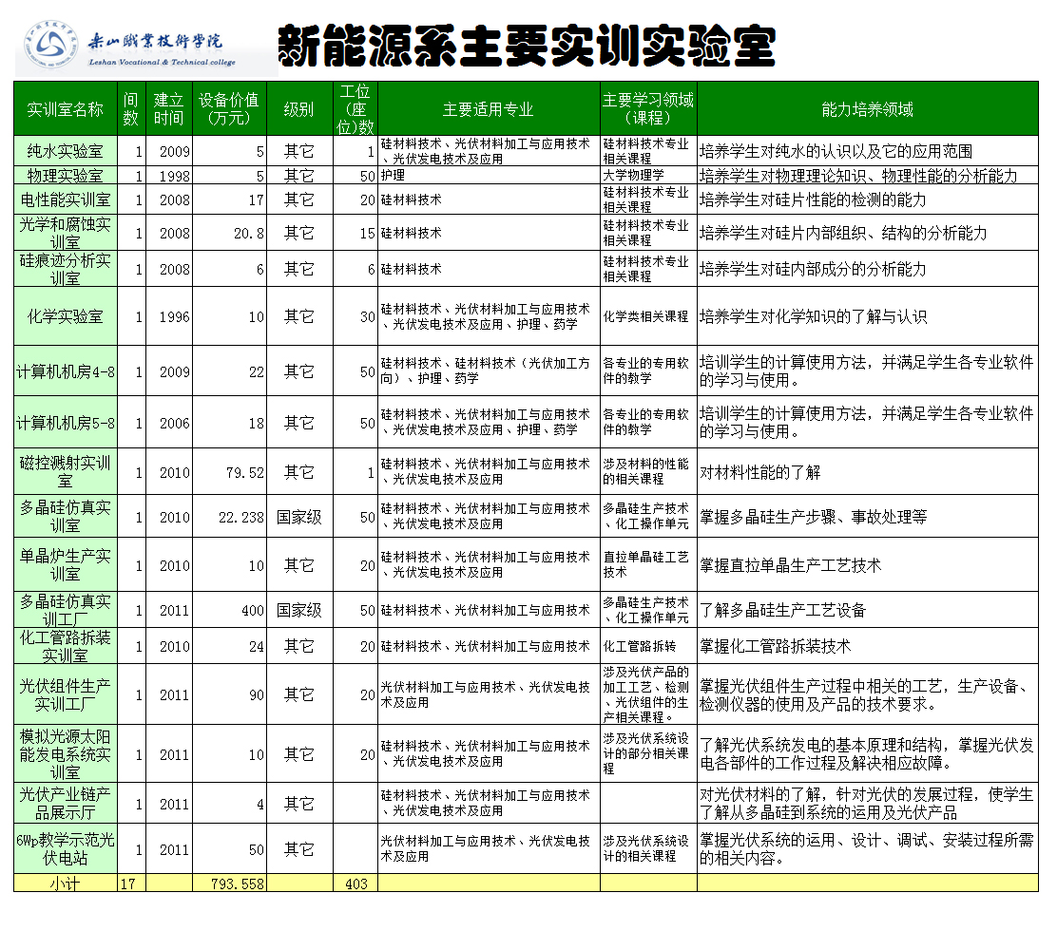The width and height of the screenshot is (1057, 950).
Task: Select the 级别 header cell
Action: click(298, 109)
